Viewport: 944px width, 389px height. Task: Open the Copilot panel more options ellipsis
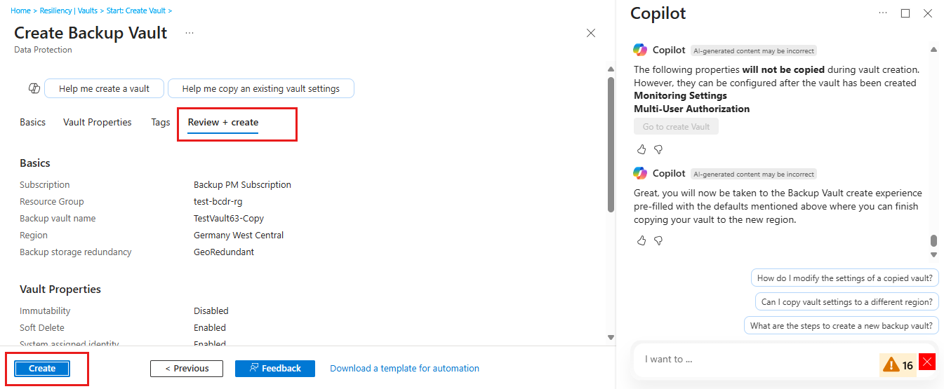(x=883, y=13)
